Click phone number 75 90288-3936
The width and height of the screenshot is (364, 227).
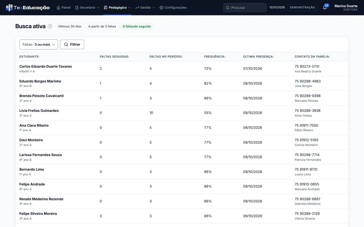click(308, 111)
